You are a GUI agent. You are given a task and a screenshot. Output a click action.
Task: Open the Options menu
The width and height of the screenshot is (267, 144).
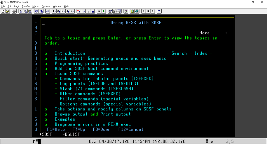tap(46, 6)
